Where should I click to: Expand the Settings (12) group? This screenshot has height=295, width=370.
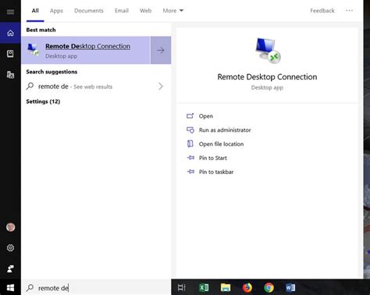click(x=43, y=101)
